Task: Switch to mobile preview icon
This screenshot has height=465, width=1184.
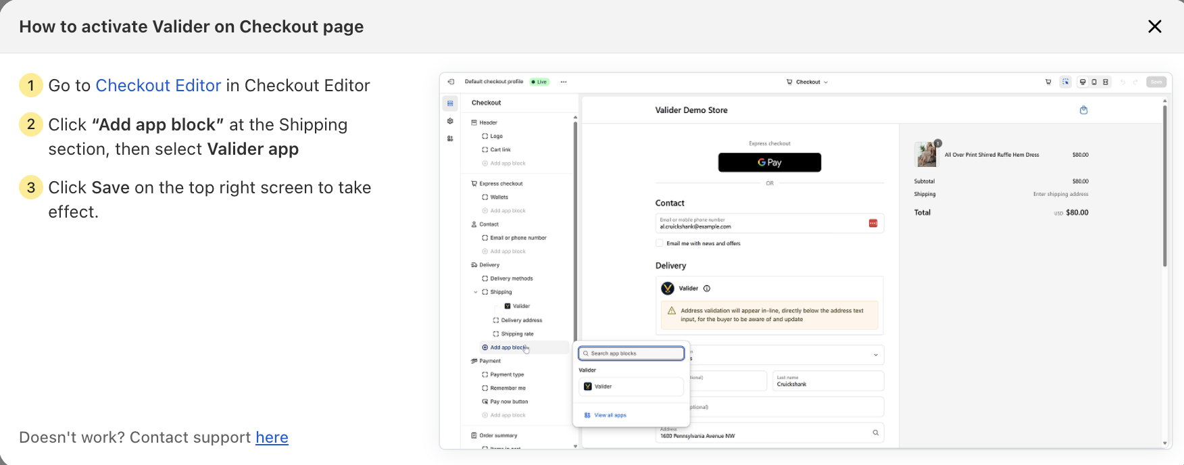Action: point(1094,82)
